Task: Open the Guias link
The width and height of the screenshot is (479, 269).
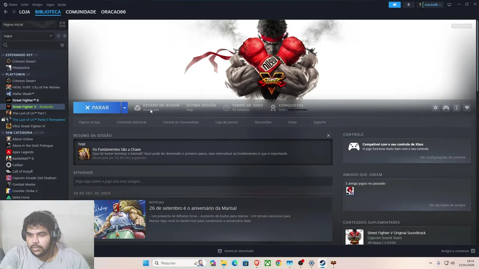Action: (292, 122)
